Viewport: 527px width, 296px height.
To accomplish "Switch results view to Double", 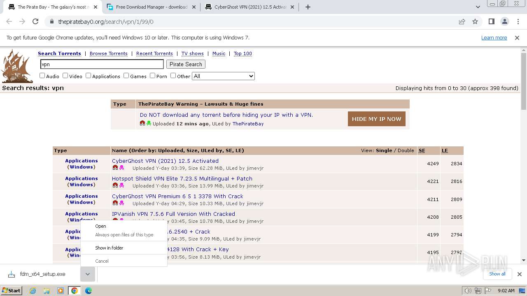I will pyautogui.click(x=406, y=150).
